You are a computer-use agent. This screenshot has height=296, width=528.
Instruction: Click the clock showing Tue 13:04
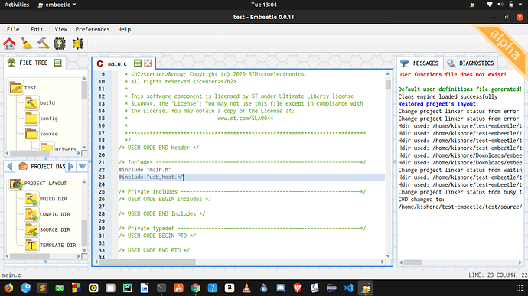(x=264, y=5)
